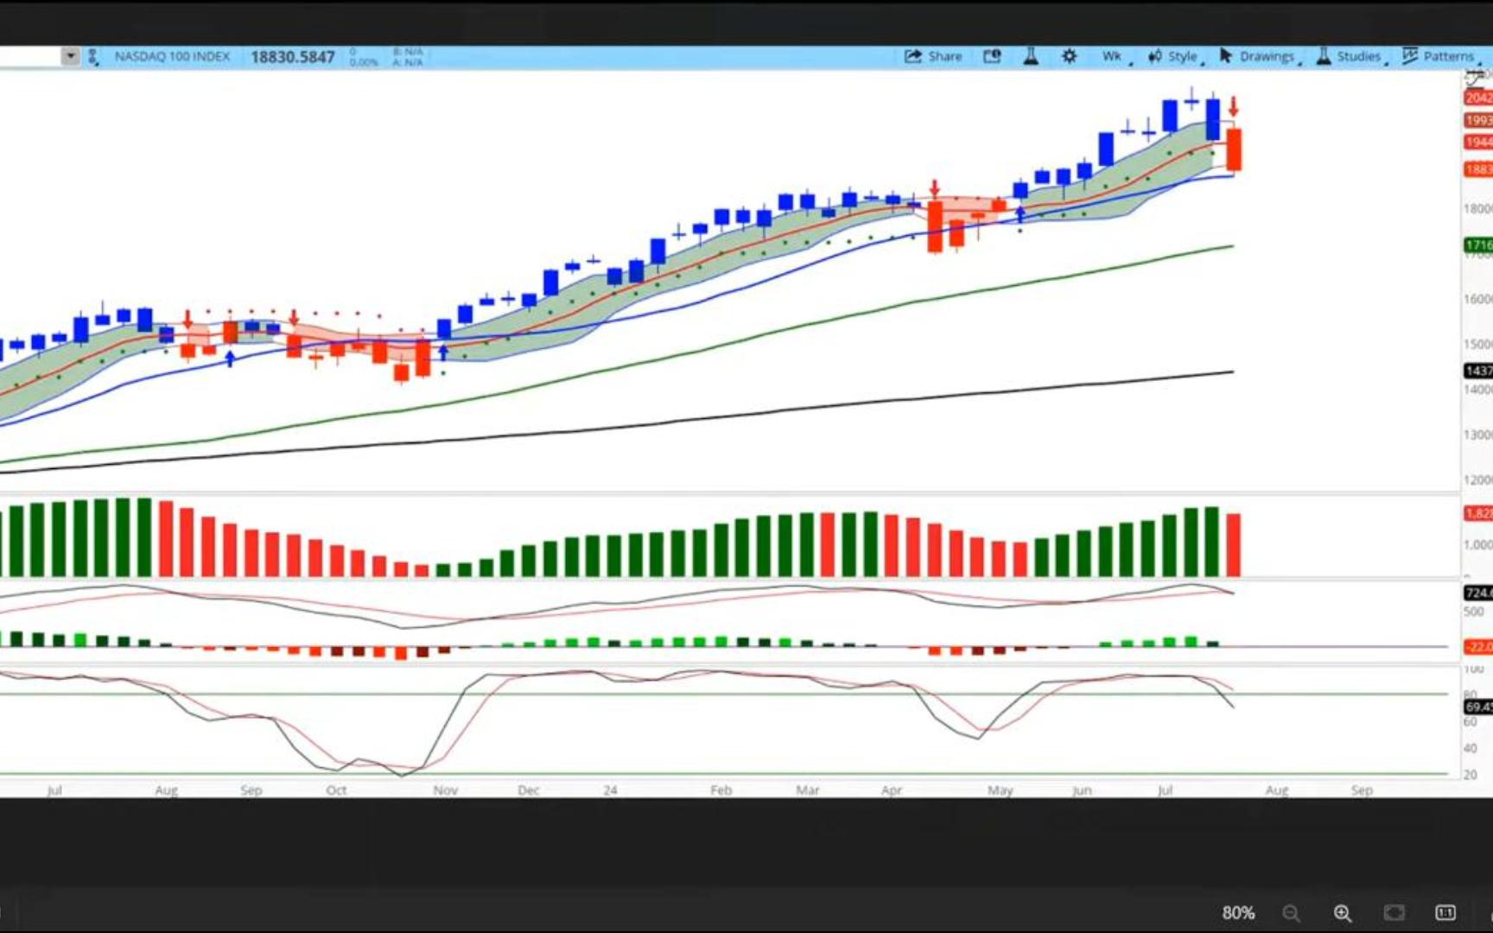Click the red sell arrow above the latest candle
This screenshot has width=1493, height=933.
pyautogui.click(x=1233, y=107)
